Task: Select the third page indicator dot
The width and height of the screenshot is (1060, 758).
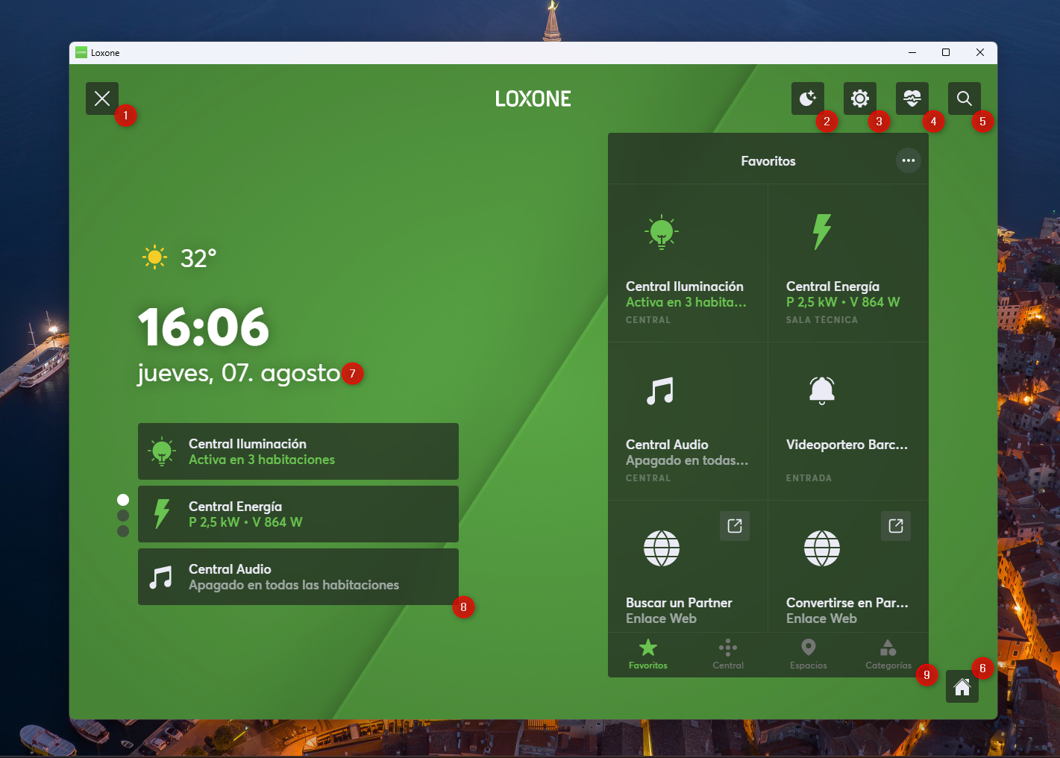Action: [x=123, y=531]
